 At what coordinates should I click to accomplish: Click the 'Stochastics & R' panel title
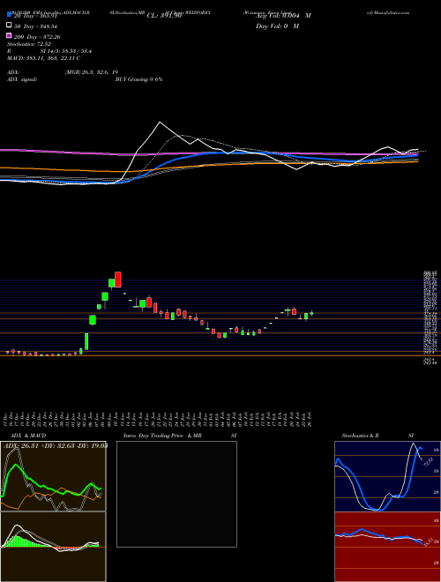[361, 436]
